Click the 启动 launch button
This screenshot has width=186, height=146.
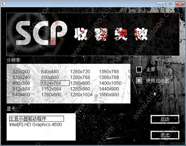pyautogui.click(x=165, y=119)
